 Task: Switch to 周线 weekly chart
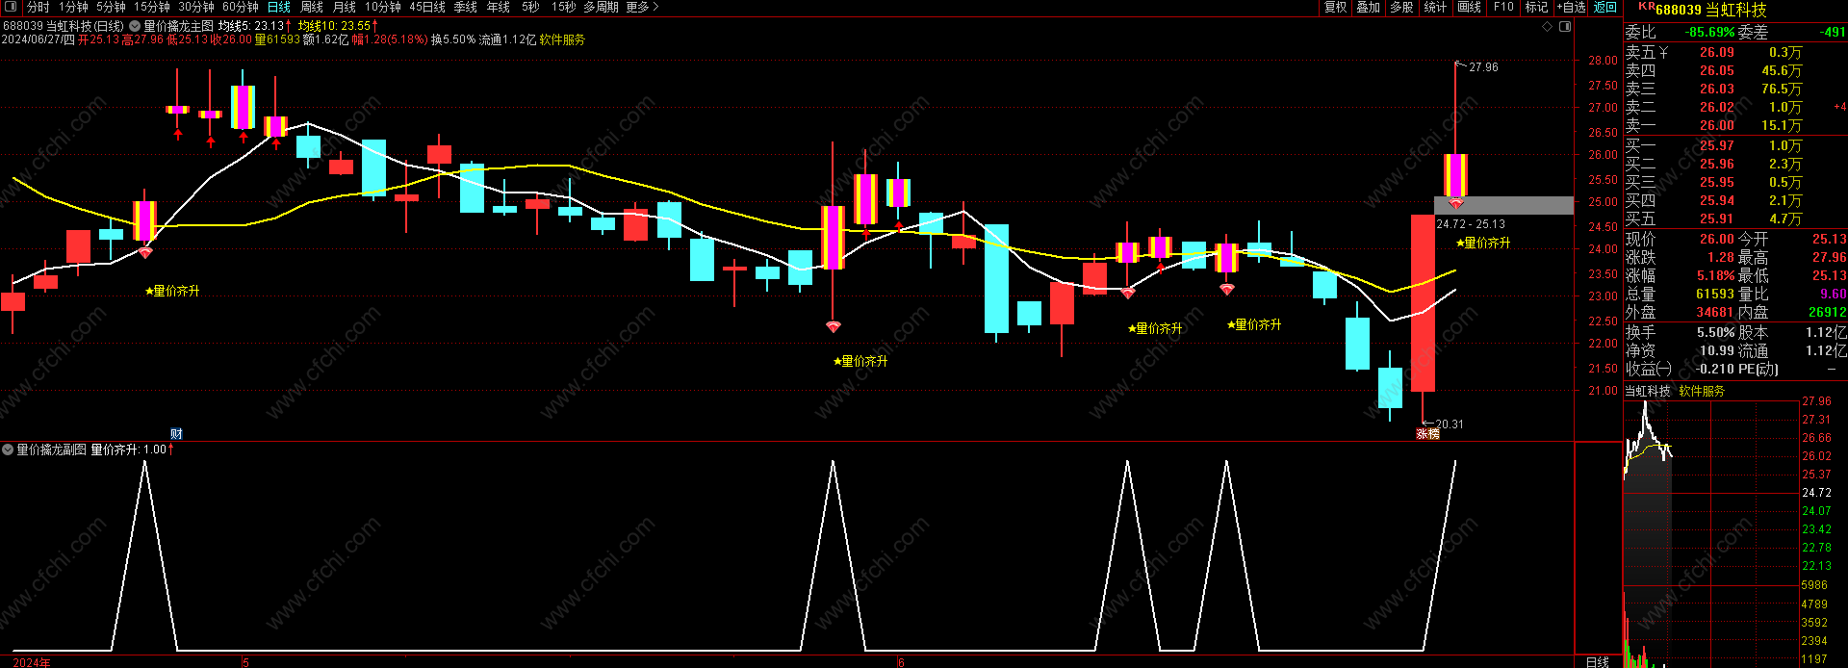(x=312, y=7)
